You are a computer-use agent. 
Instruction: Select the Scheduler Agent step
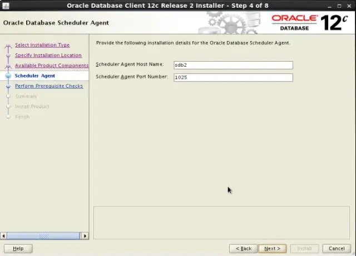[x=34, y=76]
